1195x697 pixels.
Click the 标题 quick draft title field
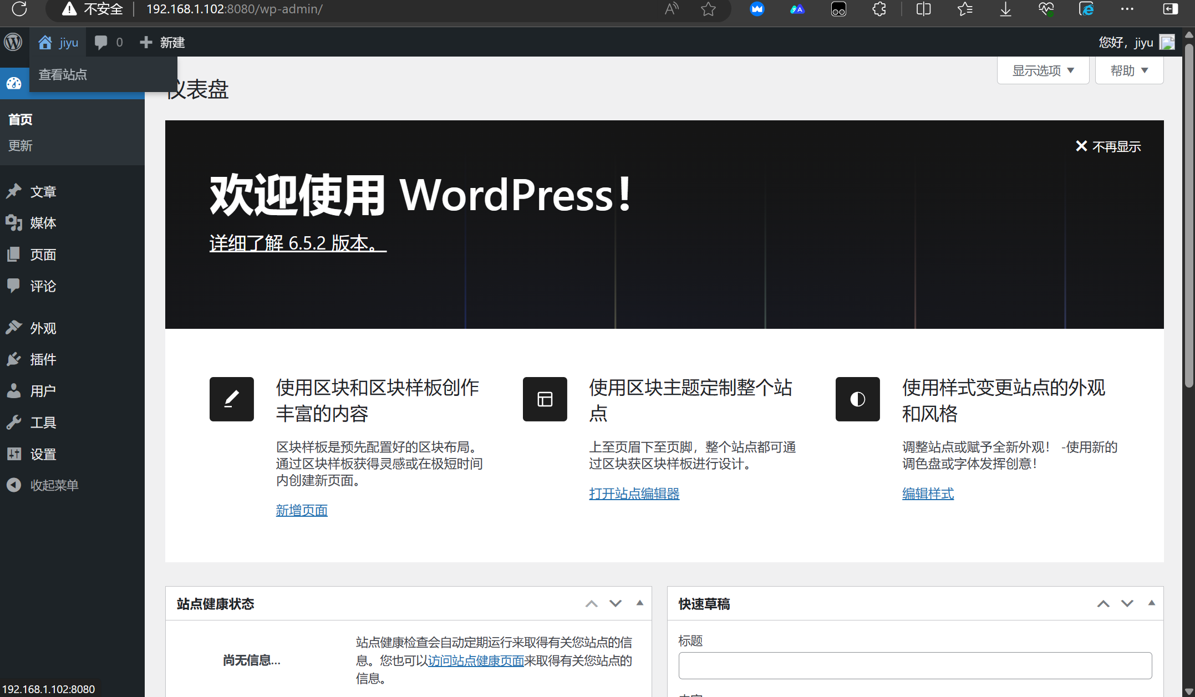click(915, 665)
